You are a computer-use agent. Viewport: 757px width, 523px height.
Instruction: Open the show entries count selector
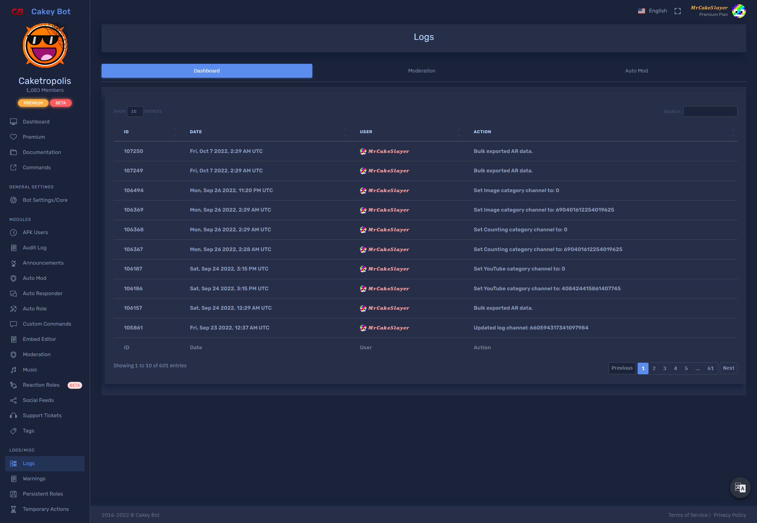pos(135,111)
